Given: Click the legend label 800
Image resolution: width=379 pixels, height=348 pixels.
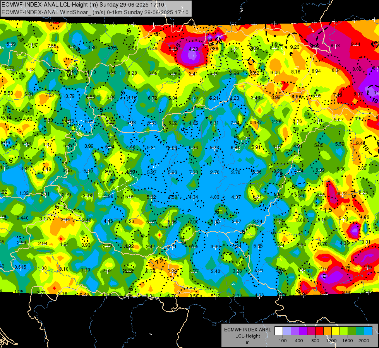Looking at the screenshot, I should click(315, 341).
